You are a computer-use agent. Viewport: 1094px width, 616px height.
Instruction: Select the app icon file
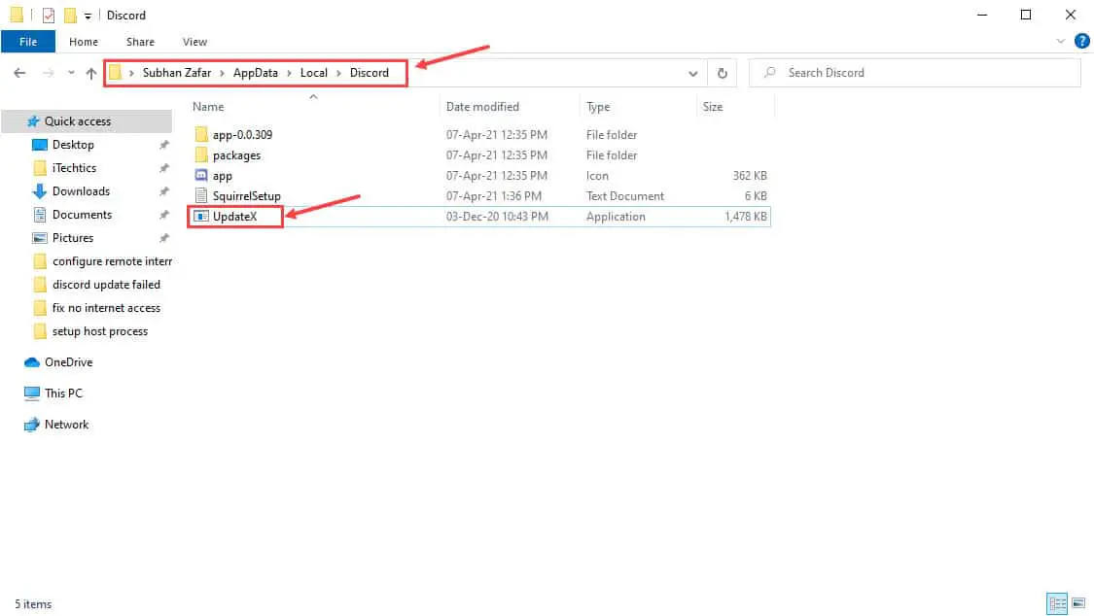point(222,176)
